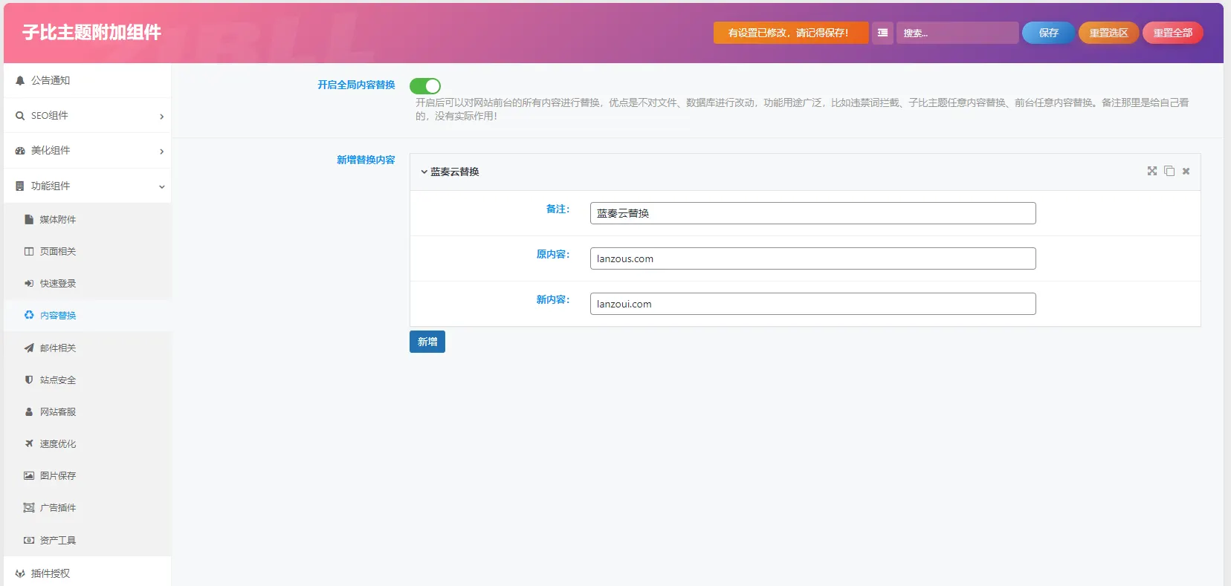Expand the 蓝奏云替换 item to fullscreen
1231x586 pixels.
pyautogui.click(x=1152, y=171)
